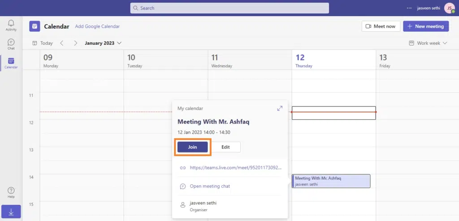Go to the next week arrow

pyautogui.click(x=76, y=43)
